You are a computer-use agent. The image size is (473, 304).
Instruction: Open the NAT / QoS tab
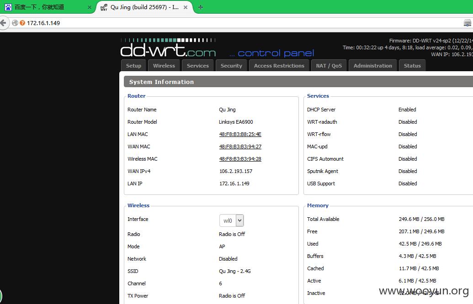(329, 66)
